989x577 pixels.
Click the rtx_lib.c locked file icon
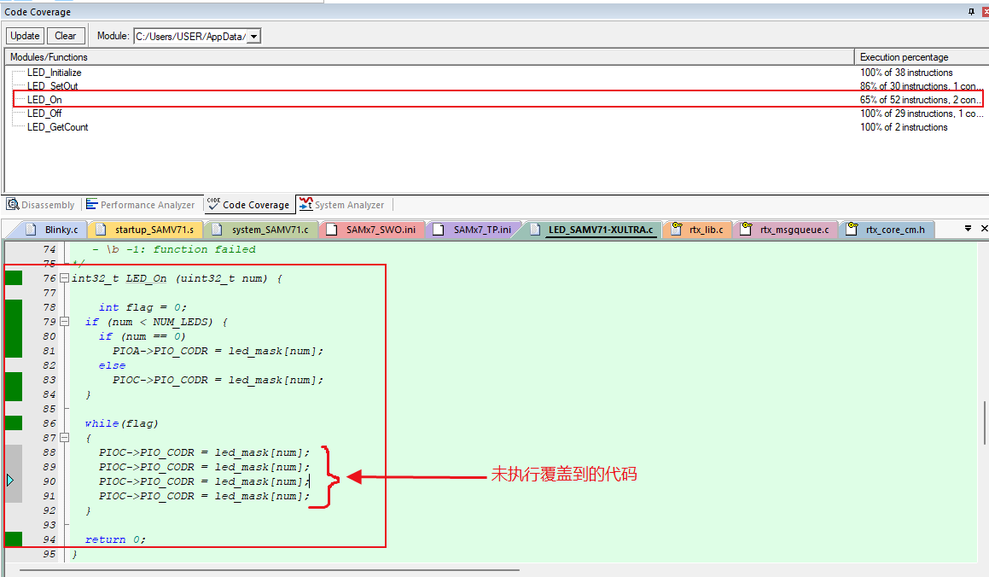[677, 230]
